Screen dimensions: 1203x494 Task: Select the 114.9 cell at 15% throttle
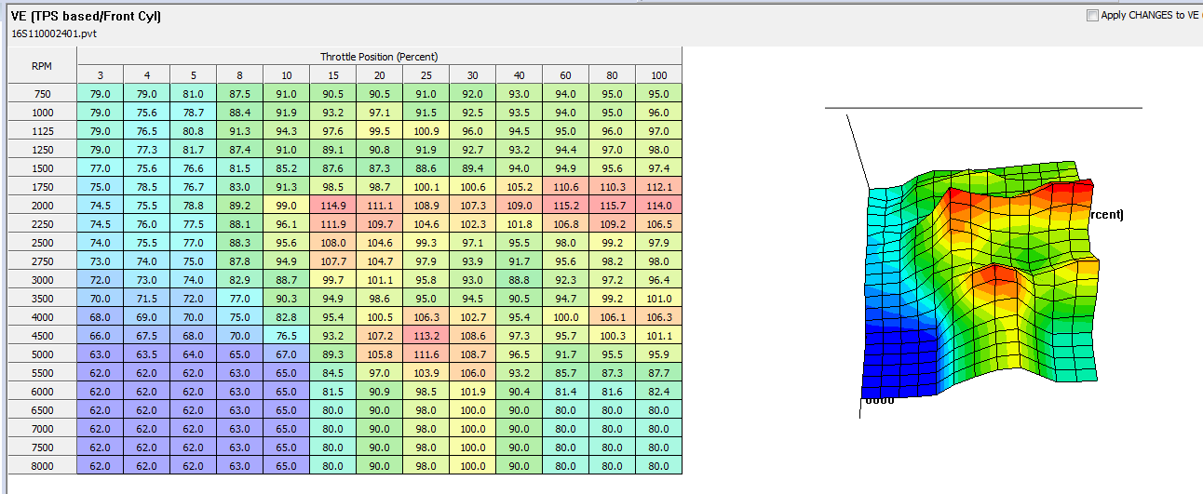[332, 206]
